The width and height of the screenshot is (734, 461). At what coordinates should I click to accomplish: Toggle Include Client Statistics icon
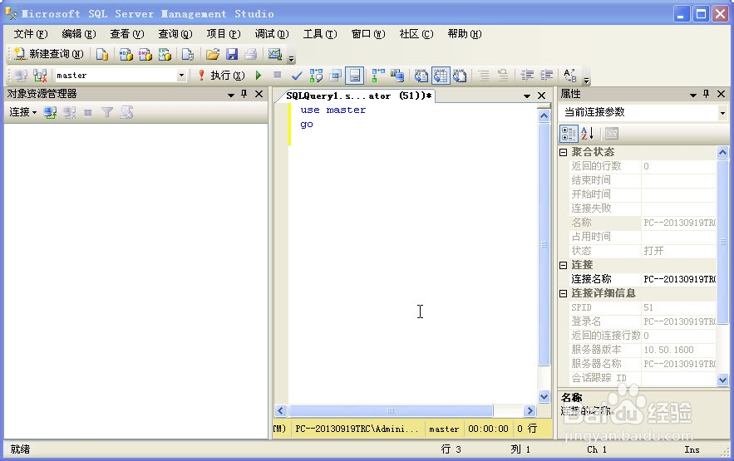tap(397, 76)
